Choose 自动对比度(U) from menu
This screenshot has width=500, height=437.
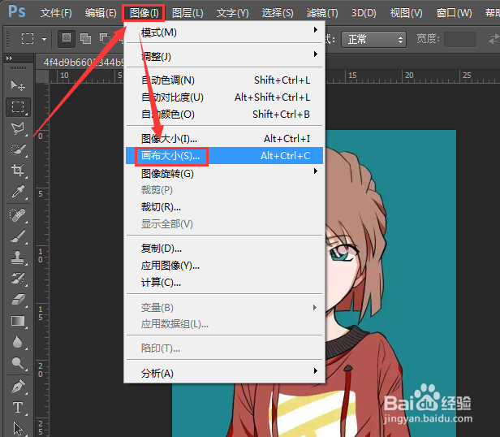(x=225, y=97)
